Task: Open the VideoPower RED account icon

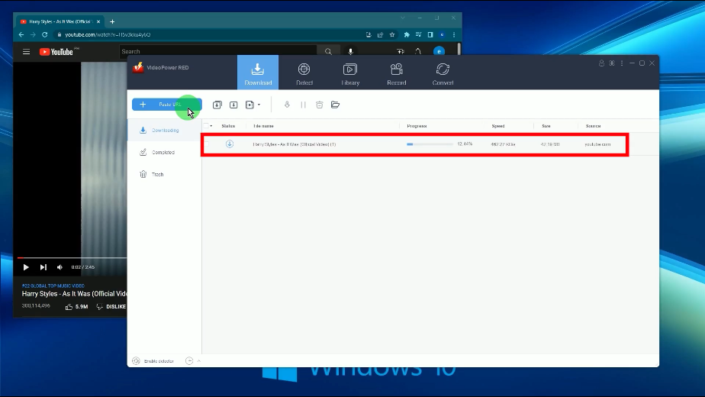Action: pos(601,63)
